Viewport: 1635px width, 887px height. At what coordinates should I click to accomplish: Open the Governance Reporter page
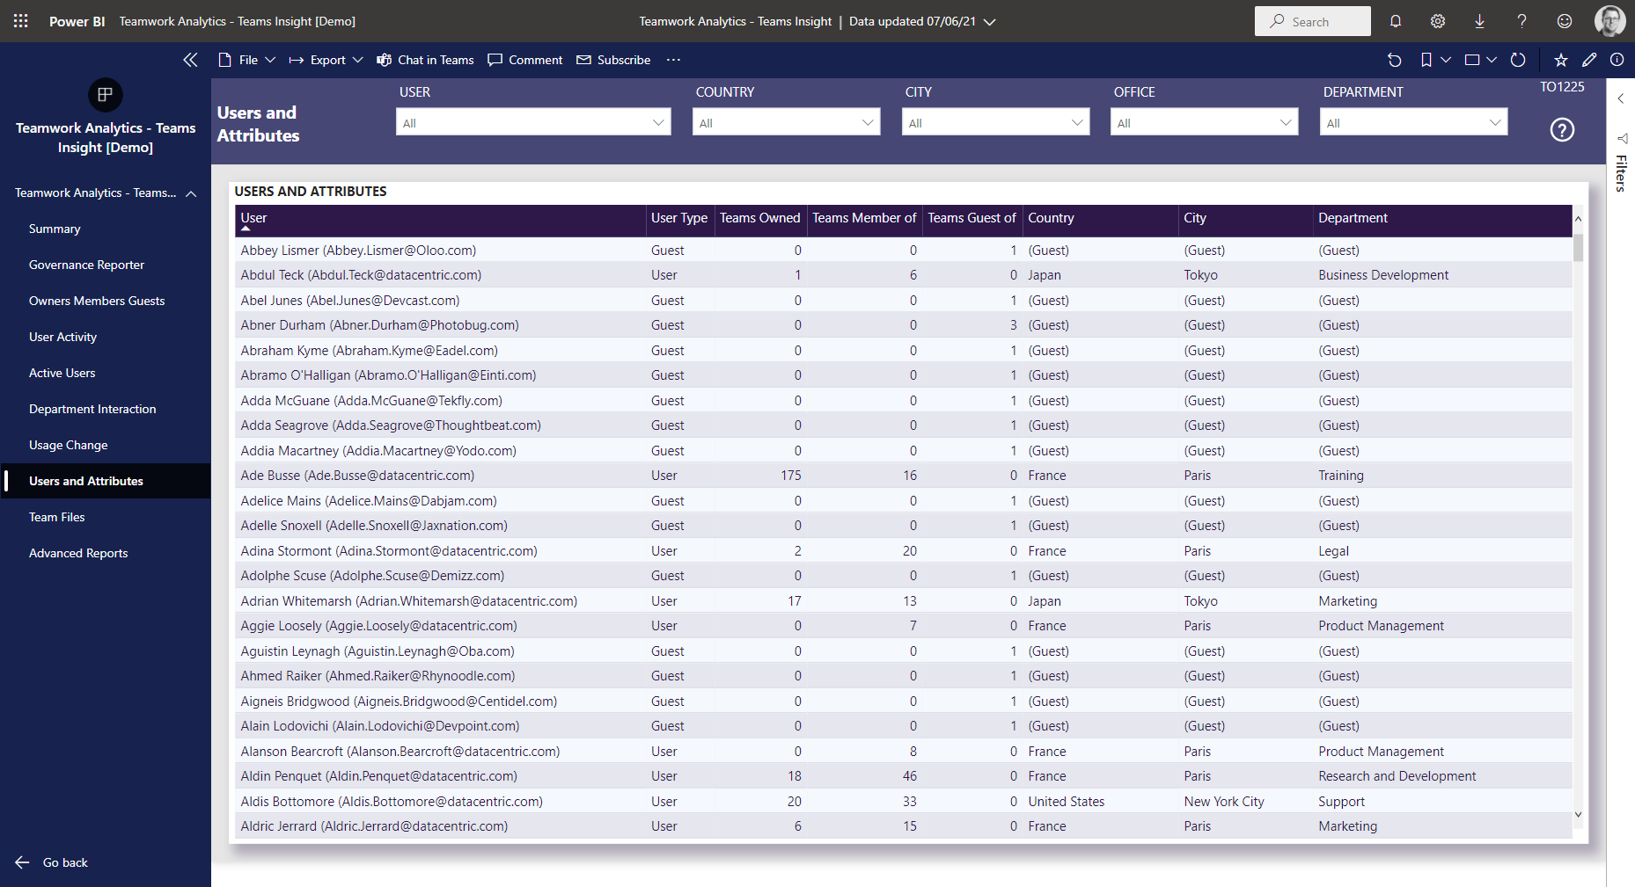[86, 265]
